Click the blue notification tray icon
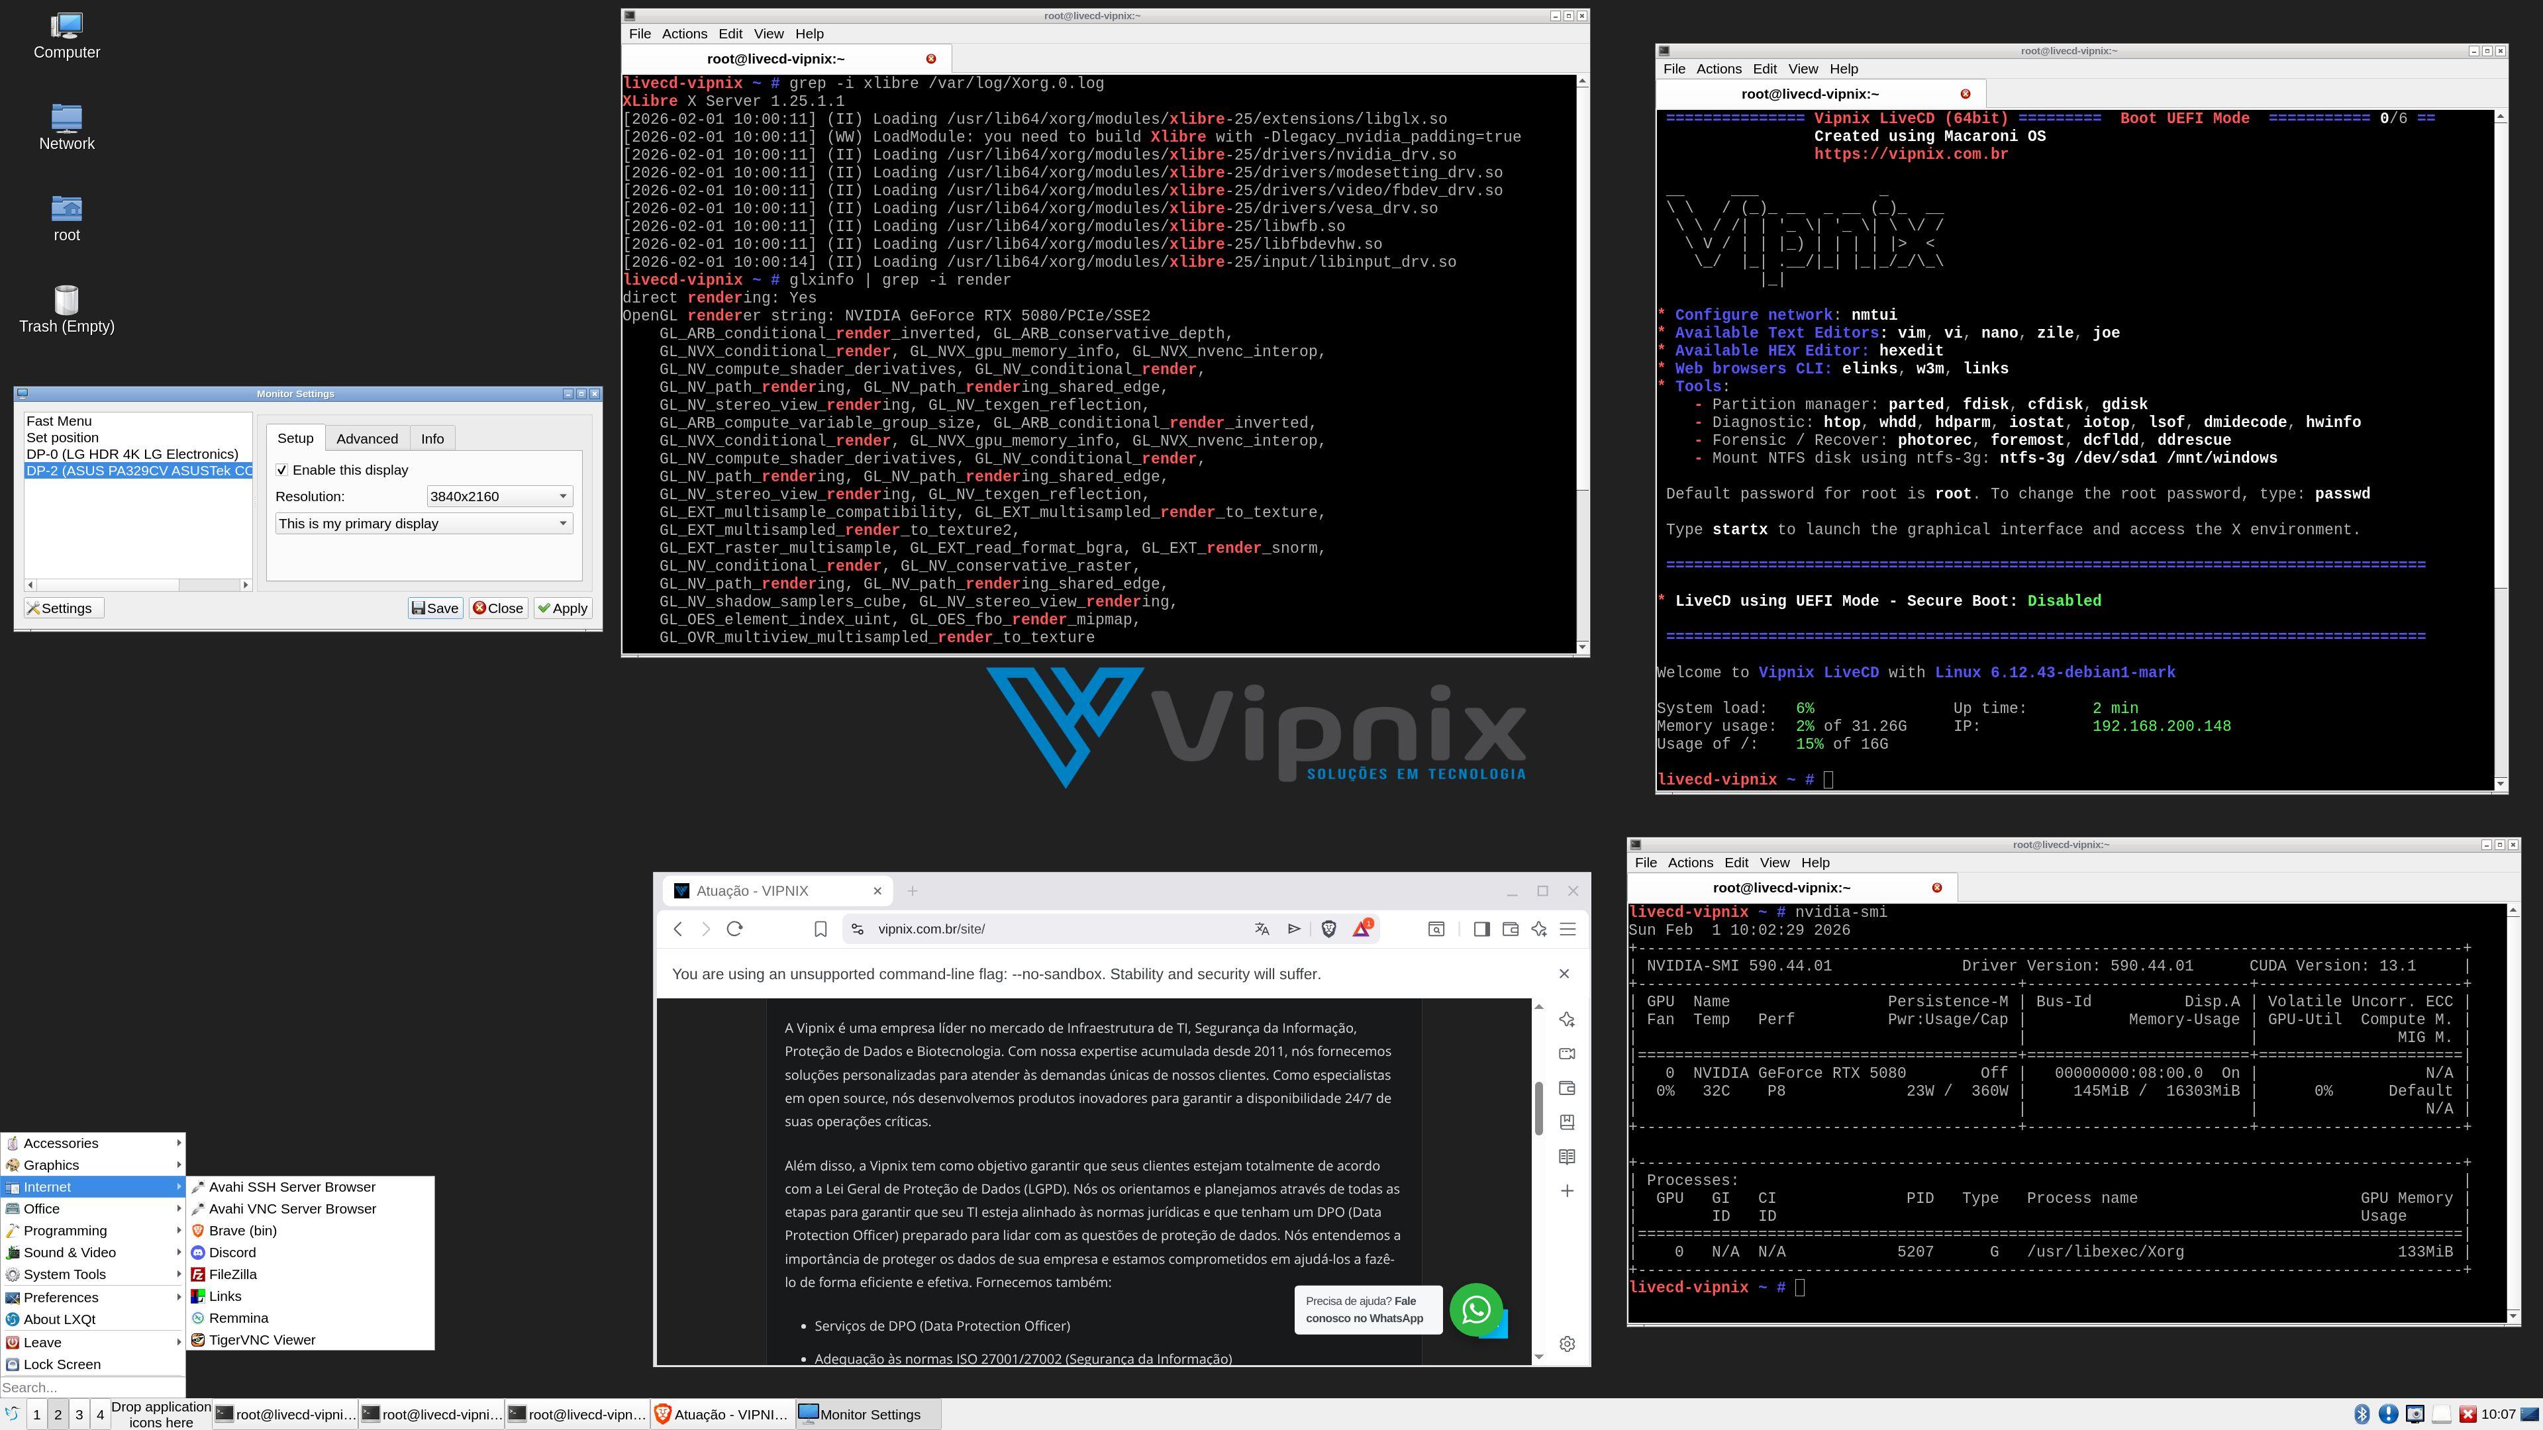Image resolution: width=2543 pixels, height=1430 pixels. tap(2388, 1414)
